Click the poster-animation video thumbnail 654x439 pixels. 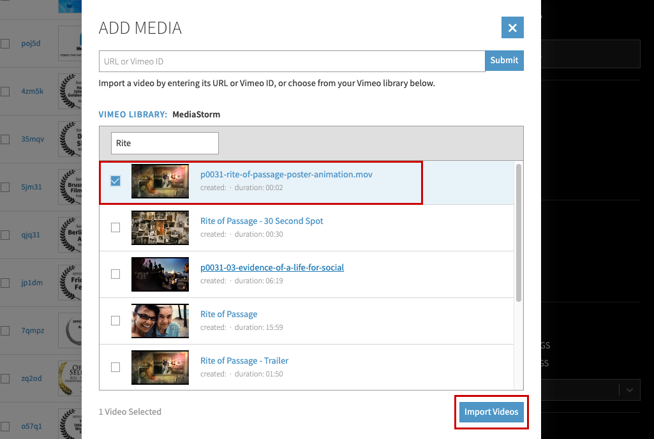(x=160, y=181)
